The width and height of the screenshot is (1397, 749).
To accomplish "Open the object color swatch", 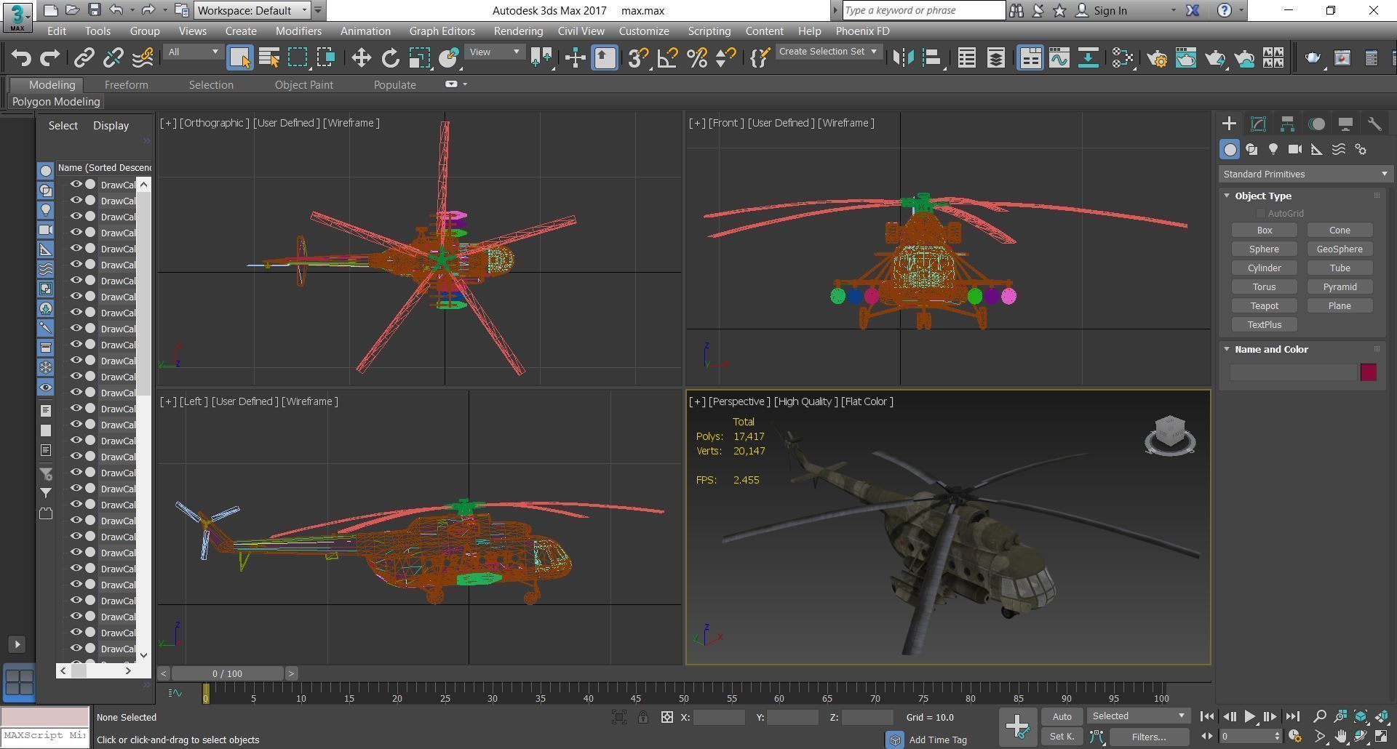I will (1368, 372).
